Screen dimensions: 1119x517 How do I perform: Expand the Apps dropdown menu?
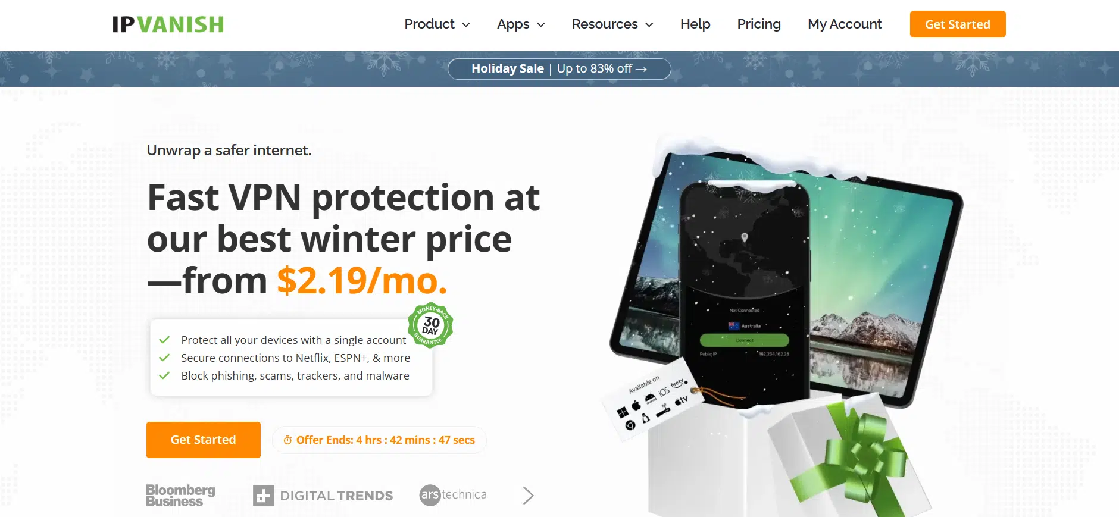(521, 24)
